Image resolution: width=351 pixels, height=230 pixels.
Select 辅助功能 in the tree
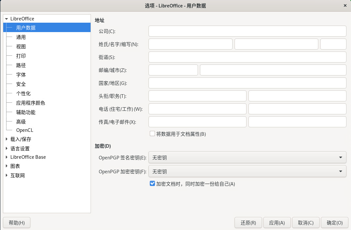click(x=26, y=112)
